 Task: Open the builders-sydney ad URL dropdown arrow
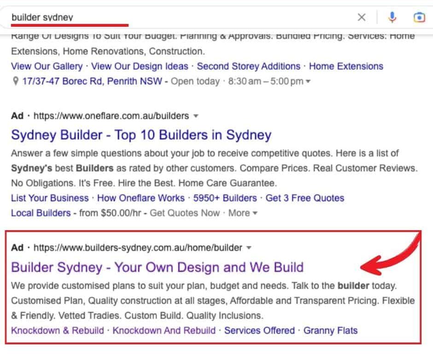(249, 248)
